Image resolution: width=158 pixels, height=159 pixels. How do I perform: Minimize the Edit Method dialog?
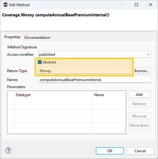(x=122, y=5)
